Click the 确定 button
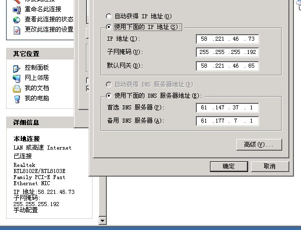Image resolution: width=301 pixels, height=230 pixels. pos(229,166)
